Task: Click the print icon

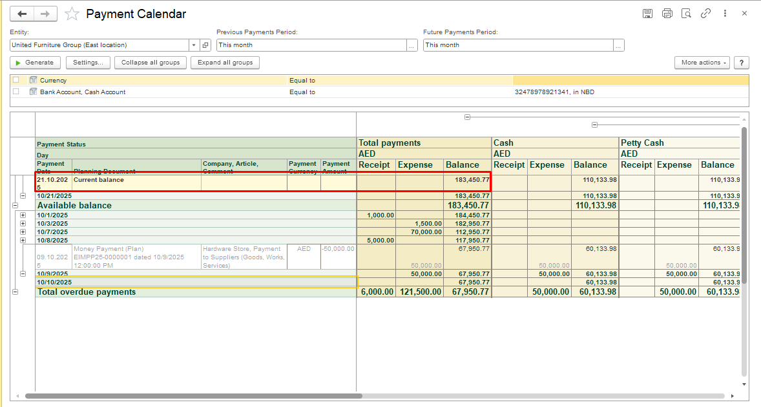Action: click(667, 14)
